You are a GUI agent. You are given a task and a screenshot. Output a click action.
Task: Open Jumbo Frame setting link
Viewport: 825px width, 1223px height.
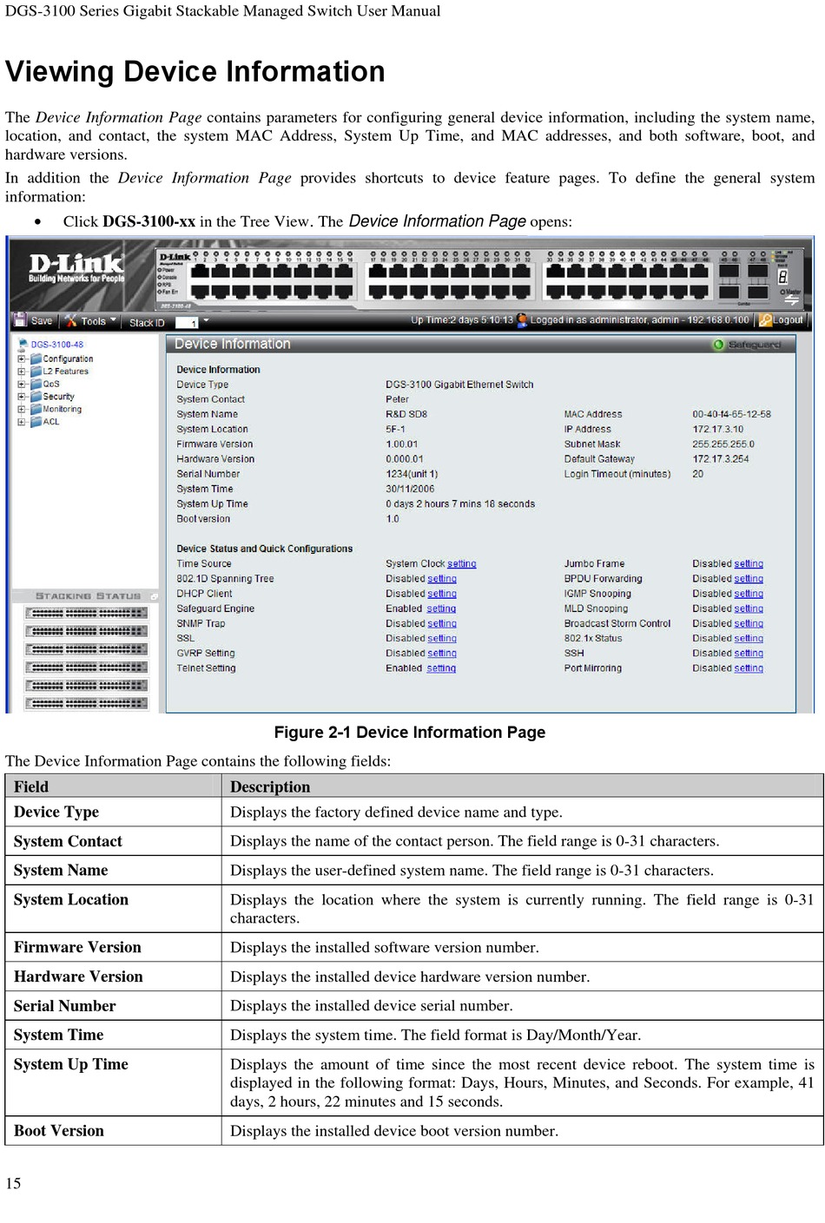pyautogui.click(x=749, y=563)
